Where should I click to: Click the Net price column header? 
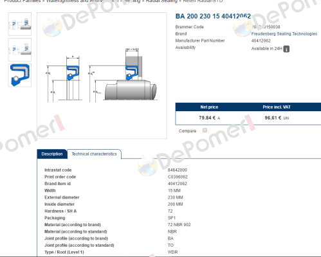[x=209, y=107]
